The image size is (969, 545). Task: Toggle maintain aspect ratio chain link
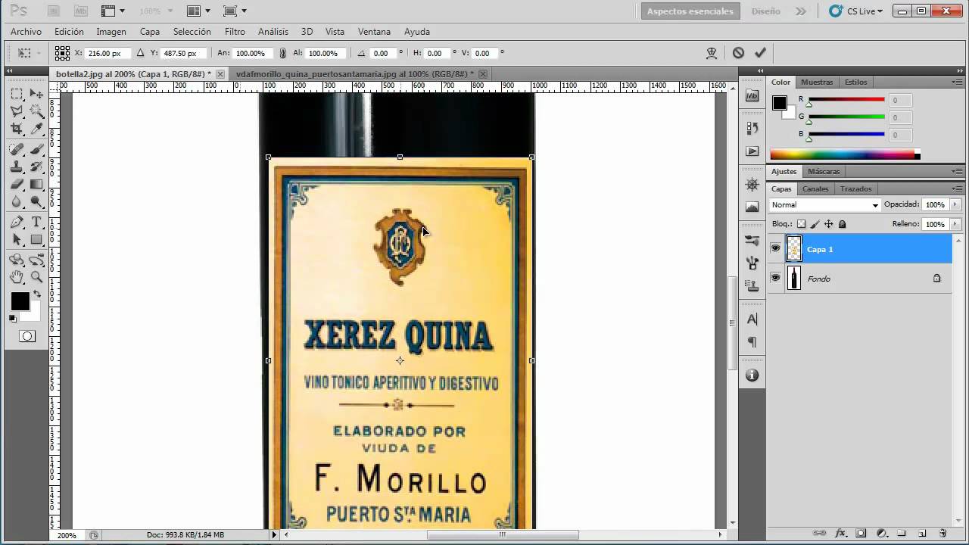tap(282, 53)
